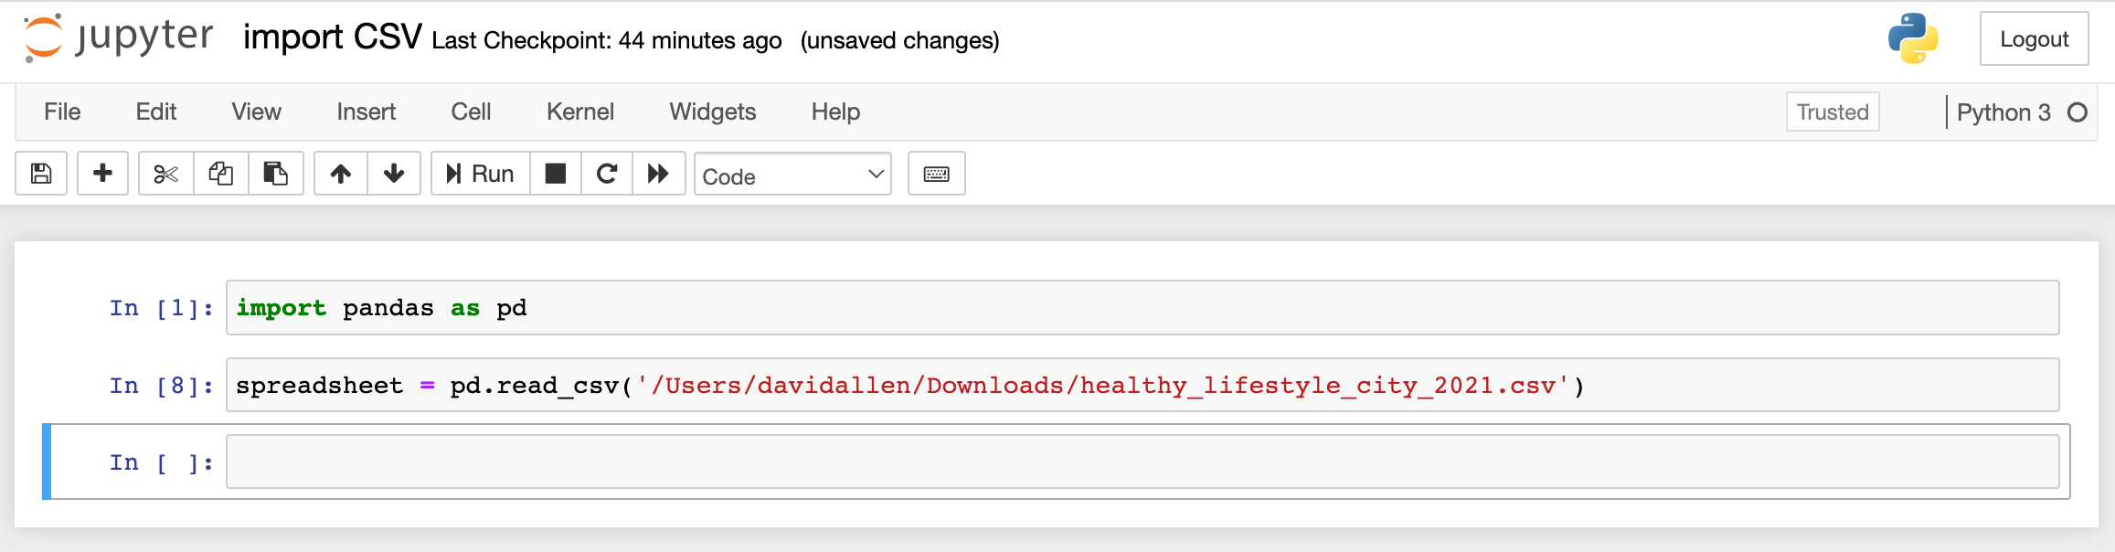Move selected cell down arrow
The width and height of the screenshot is (2115, 552).
pos(394,174)
